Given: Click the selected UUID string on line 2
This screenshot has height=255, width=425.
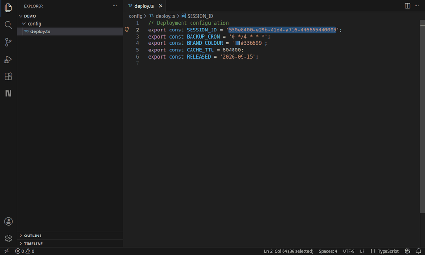Looking at the screenshot, I should (x=282, y=30).
